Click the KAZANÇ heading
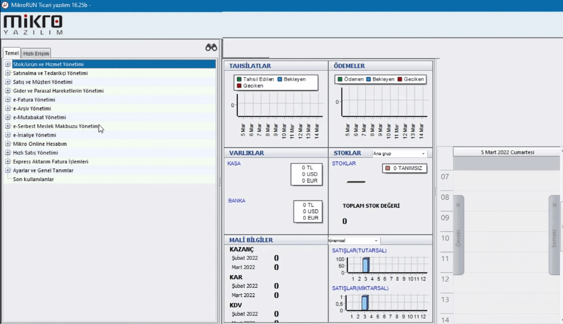Screen dimensions: 563x324 [x=242, y=250]
